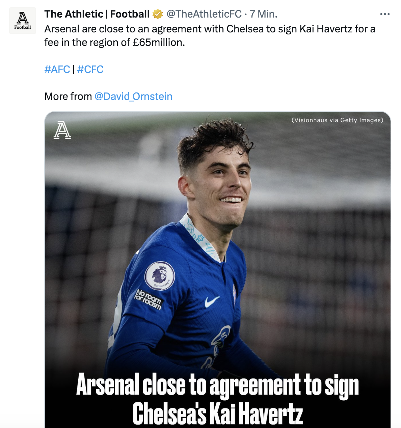Click the 'Chelsea's Kai Havertz' headline line
Screen dimensions: 401x428
[x=217, y=413]
